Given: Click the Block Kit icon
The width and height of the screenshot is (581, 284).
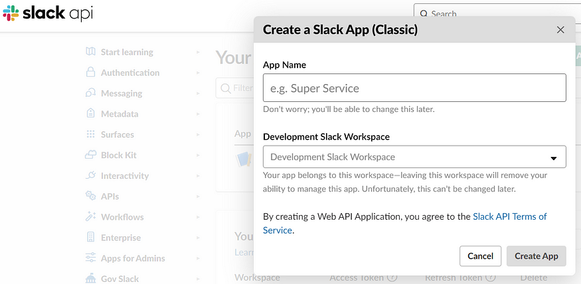Looking at the screenshot, I should 90,155.
